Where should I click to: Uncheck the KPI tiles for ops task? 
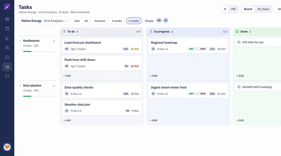[x=239, y=42]
